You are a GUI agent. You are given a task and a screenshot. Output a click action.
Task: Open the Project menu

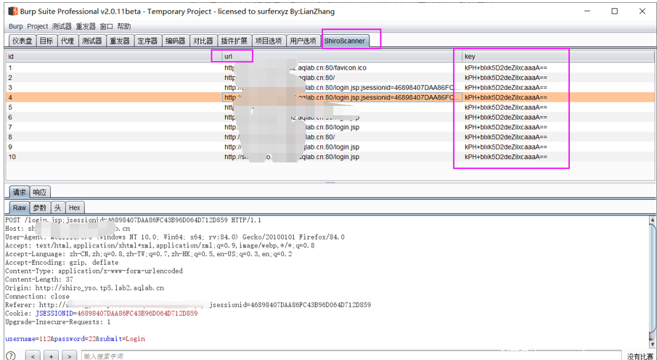[37, 26]
